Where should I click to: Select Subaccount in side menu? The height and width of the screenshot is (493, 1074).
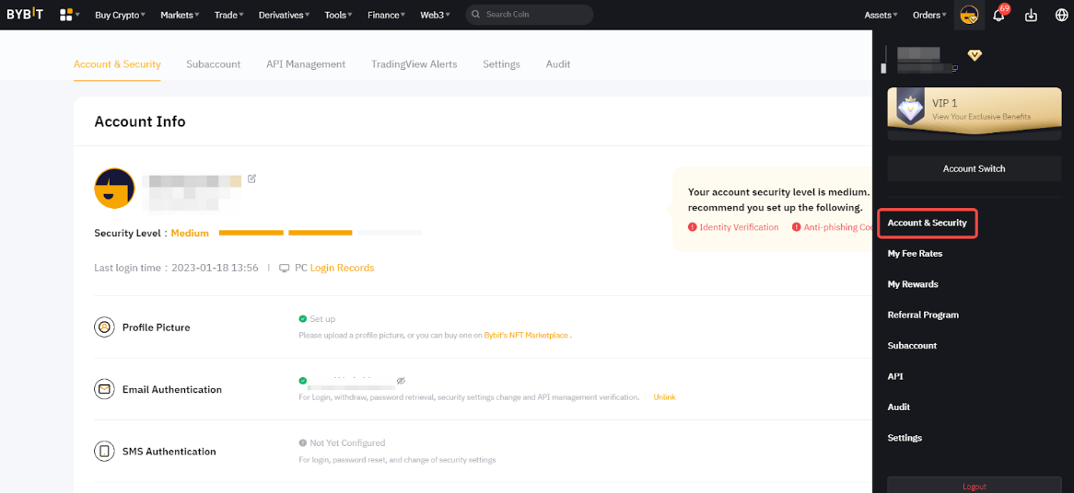point(912,346)
